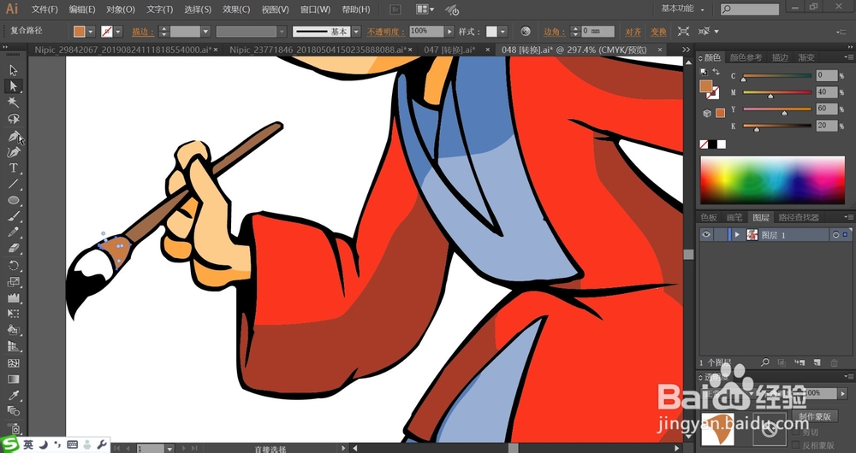Open the 文件(F) menu

[x=45, y=9]
